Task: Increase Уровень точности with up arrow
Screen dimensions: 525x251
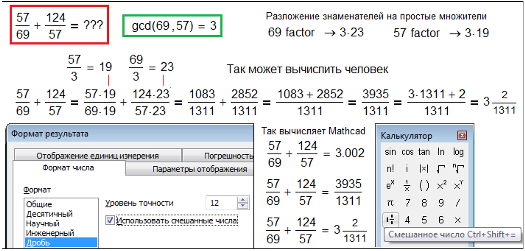Action: (x=243, y=200)
